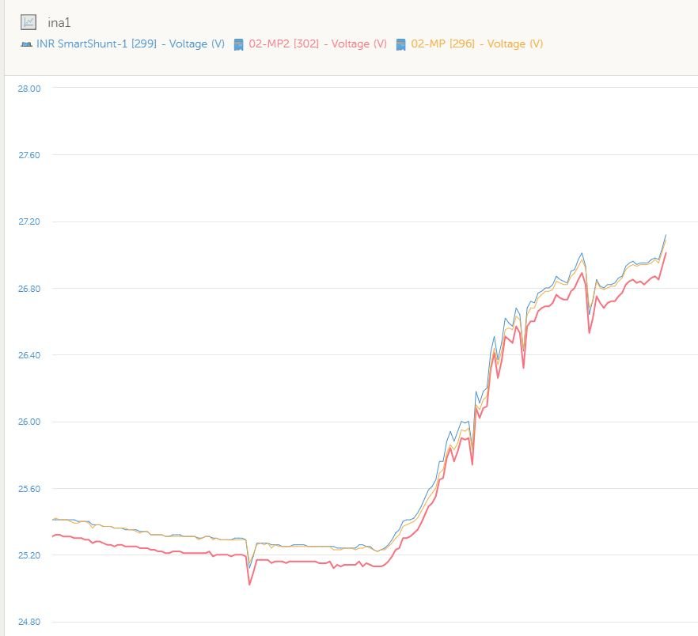The width and height of the screenshot is (698, 636).
Task: Click the 25.60 y-axis label
Action: coord(29,489)
